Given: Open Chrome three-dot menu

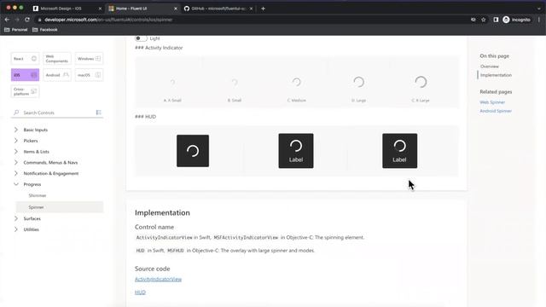Looking at the screenshot, I should pyautogui.click(x=538, y=20).
